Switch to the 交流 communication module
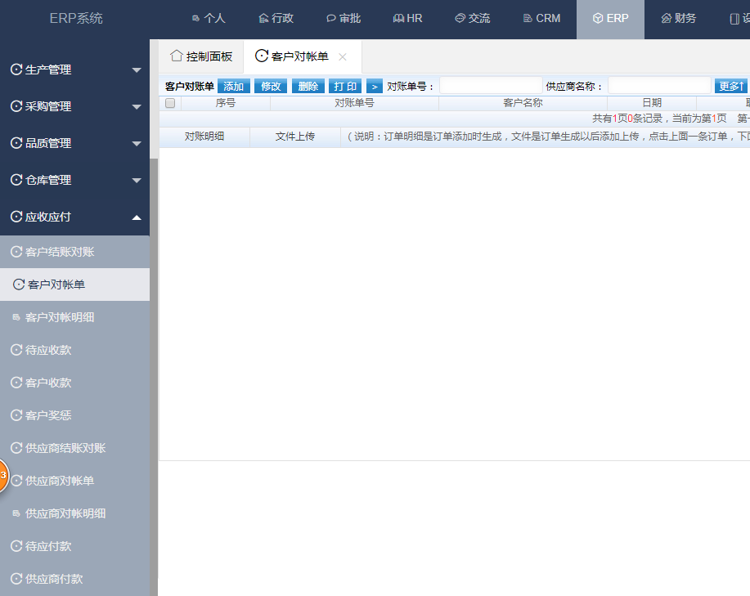Viewport: 750px width, 596px height. click(x=472, y=18)
